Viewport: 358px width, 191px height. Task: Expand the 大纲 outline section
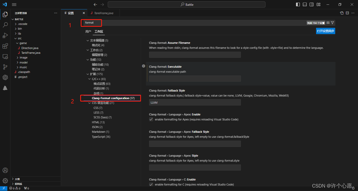click(36, 179)
